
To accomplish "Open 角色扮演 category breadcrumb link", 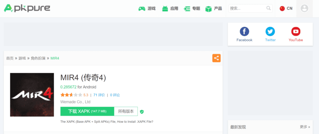I will click(38, 58).
